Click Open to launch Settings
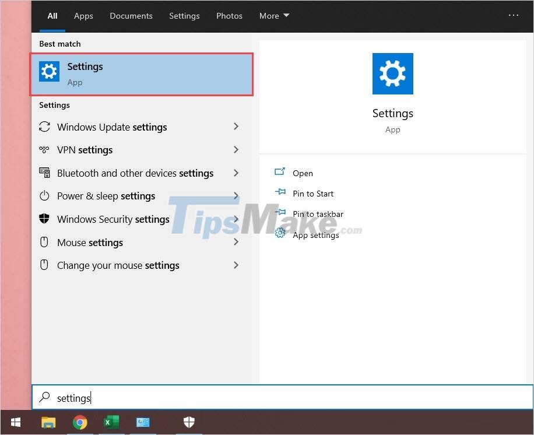 [303, 173]
